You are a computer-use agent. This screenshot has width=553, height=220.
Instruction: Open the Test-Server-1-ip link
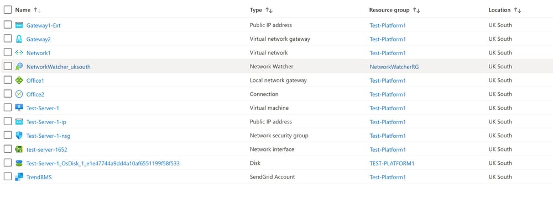(x=46, y=122)
